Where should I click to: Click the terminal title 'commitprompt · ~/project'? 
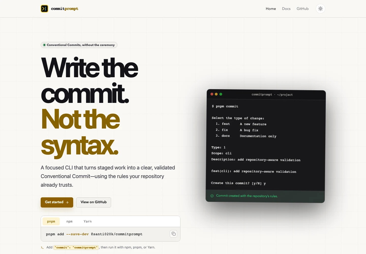[272, 94]
